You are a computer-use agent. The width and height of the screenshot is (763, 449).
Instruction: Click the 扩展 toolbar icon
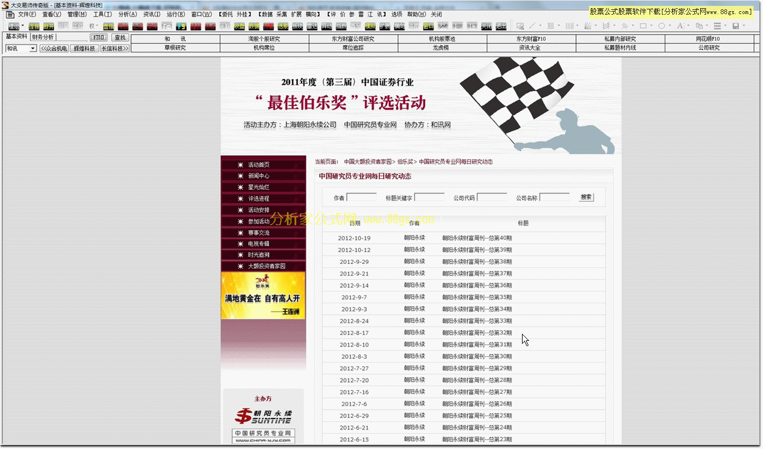point(385,26)
